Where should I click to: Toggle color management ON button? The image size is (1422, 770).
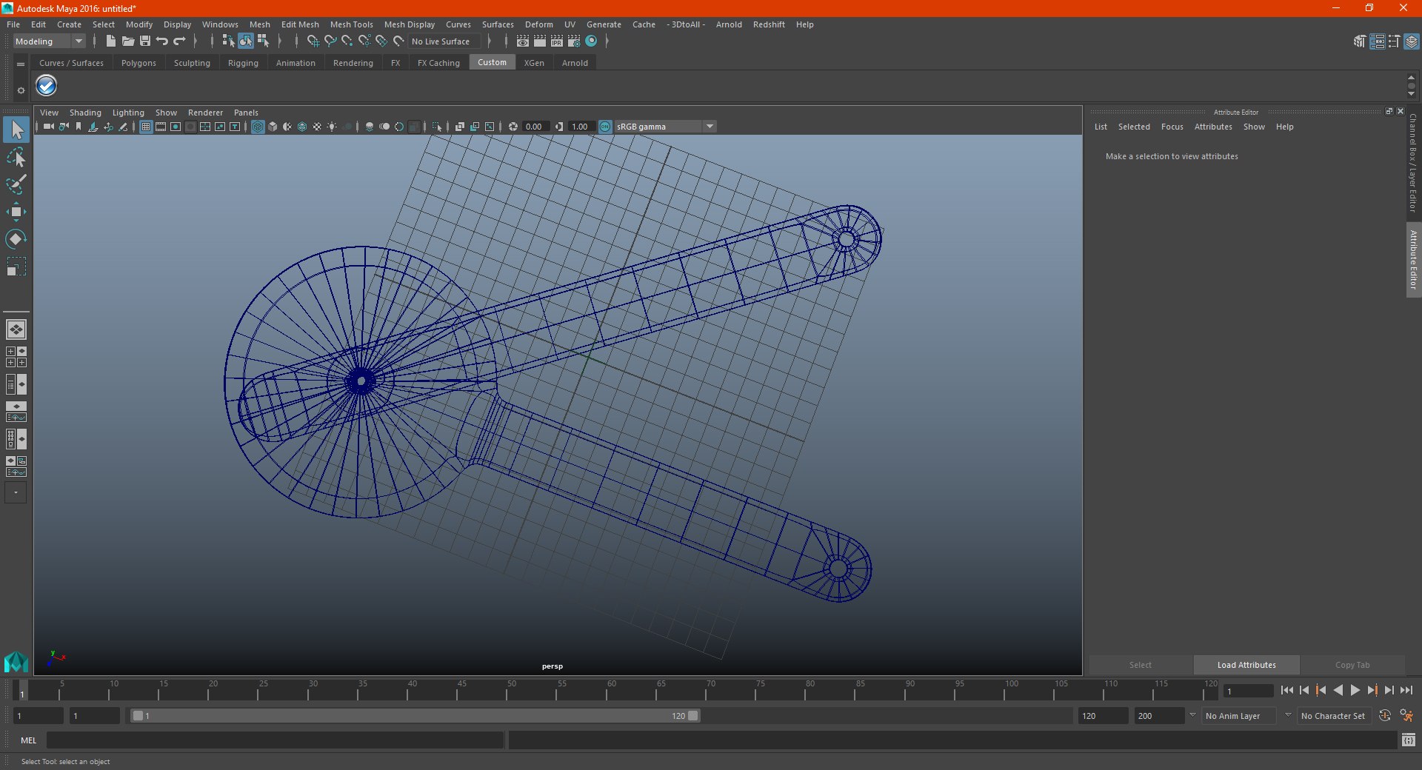(605, 127)
